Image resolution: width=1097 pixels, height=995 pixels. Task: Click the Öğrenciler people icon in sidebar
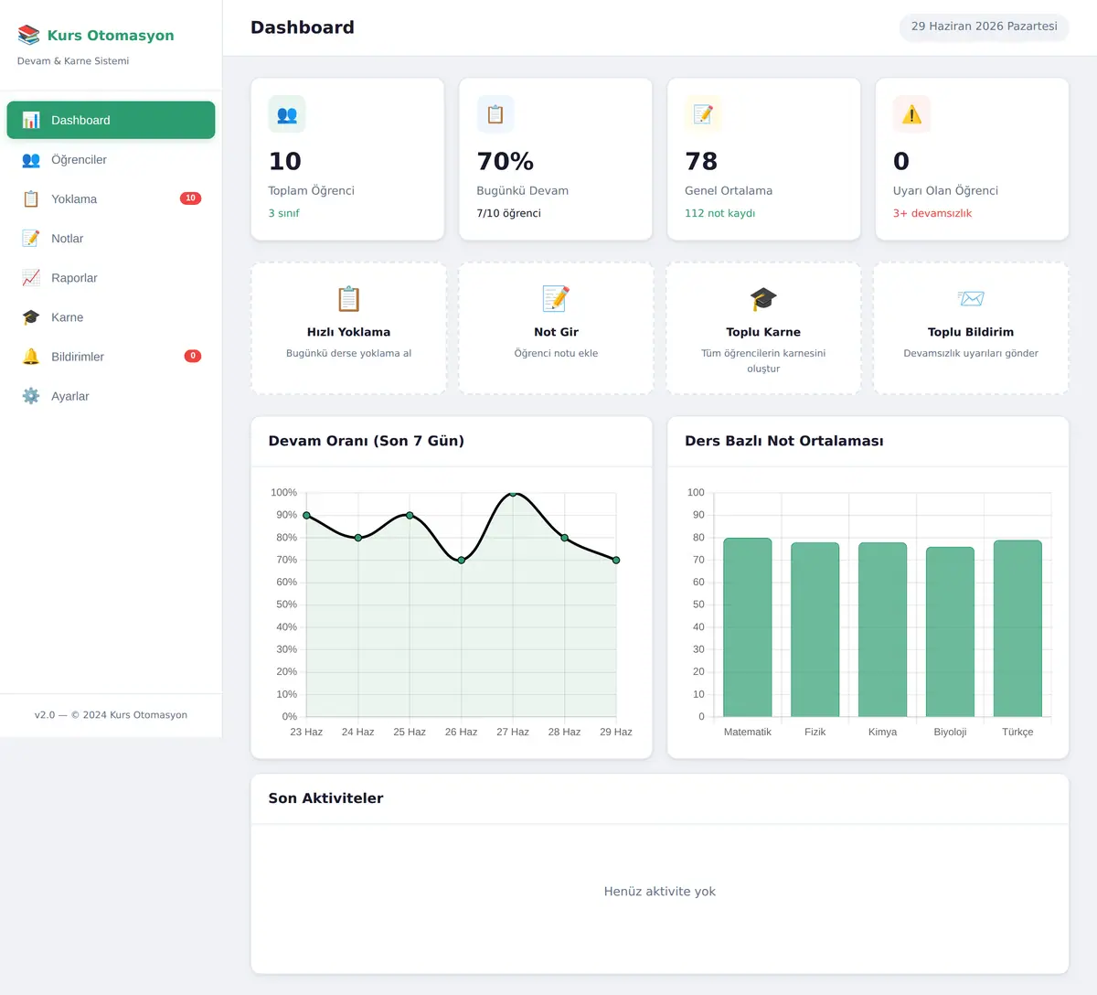(31, 160)
